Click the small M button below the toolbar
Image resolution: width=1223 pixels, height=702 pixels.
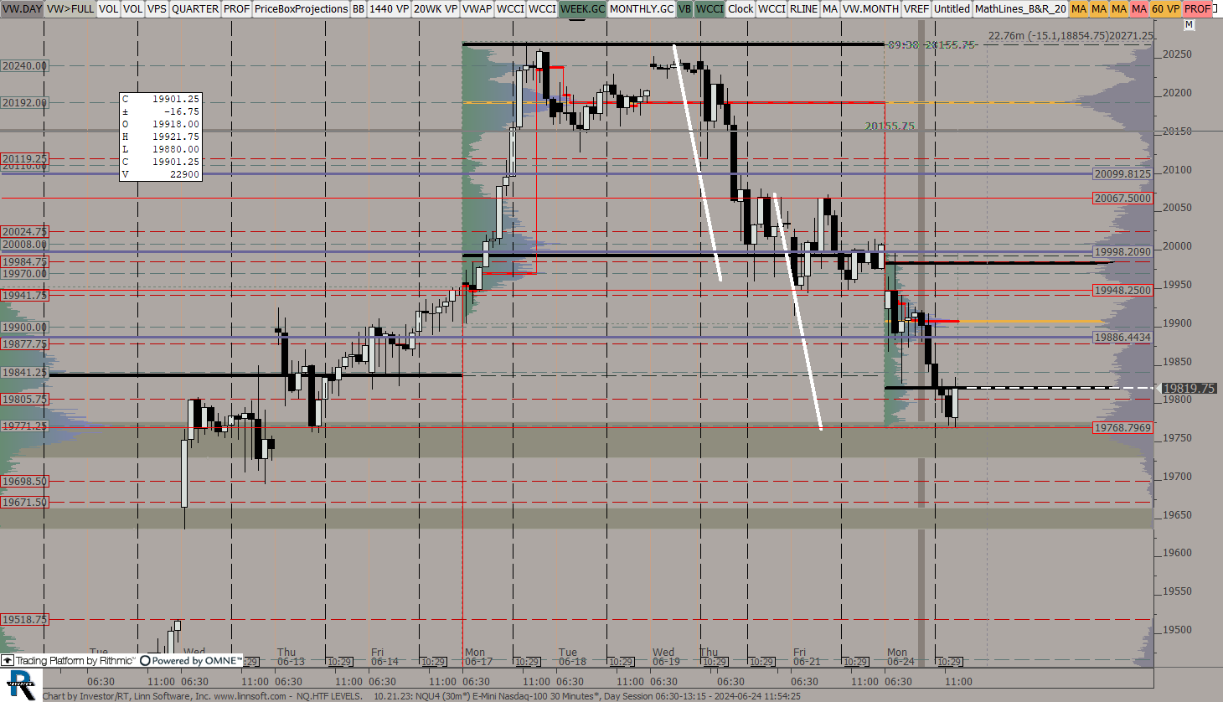pyautogui.click(x=1189, y=25)
